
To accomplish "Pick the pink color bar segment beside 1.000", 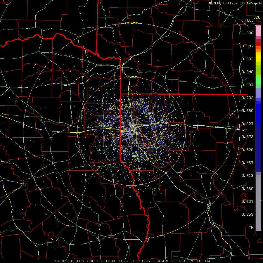I will click(x=258, y=31).
